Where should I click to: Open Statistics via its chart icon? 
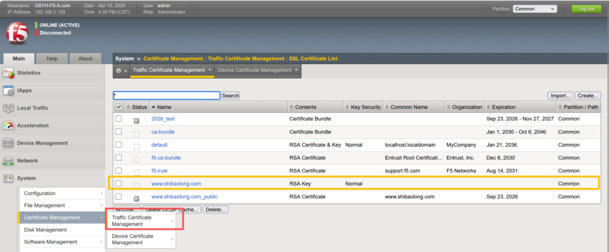(x=8, y=73)
